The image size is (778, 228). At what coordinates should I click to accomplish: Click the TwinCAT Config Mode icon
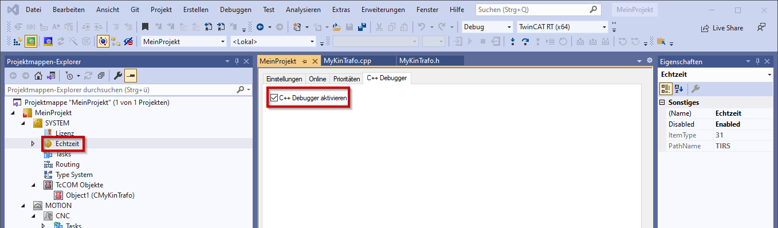point(48,41)
